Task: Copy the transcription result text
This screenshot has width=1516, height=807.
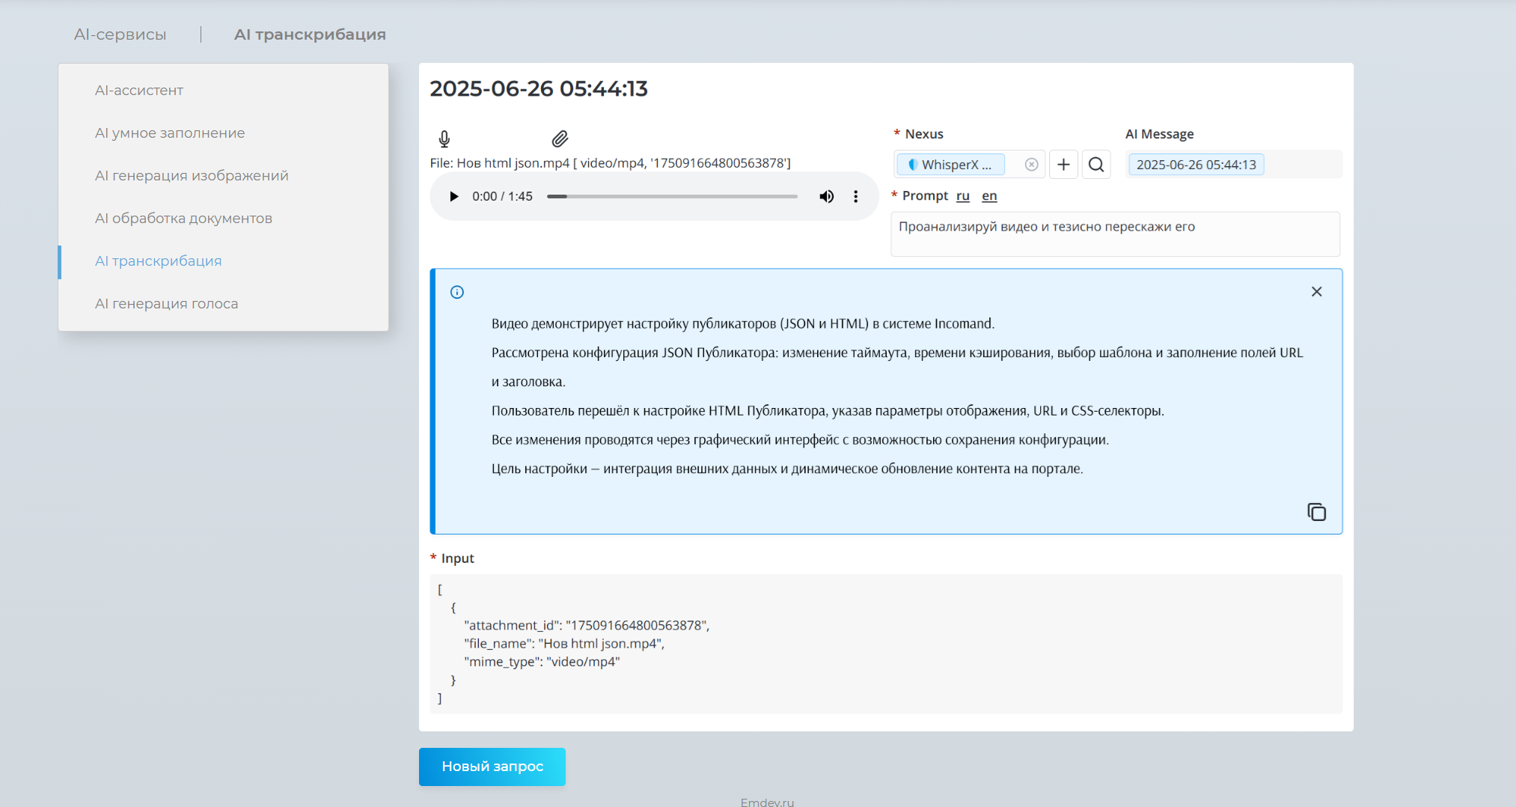Action: tap(1316, 512)
